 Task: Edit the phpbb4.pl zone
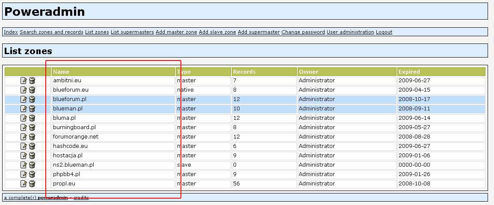(x=24, y=174)
